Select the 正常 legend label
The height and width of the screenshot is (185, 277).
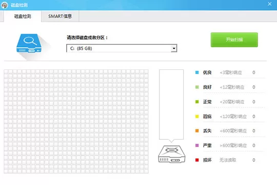point(207,102)
